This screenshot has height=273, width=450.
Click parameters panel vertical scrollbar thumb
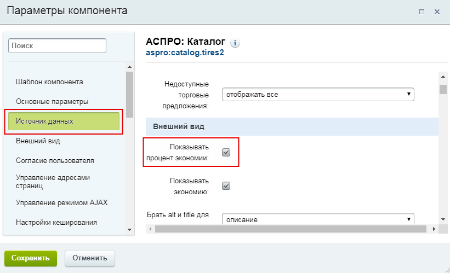pos(443,89)
